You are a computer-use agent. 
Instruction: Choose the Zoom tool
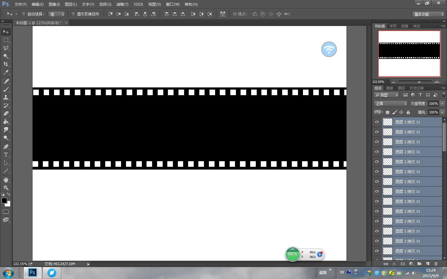(6, 188)
